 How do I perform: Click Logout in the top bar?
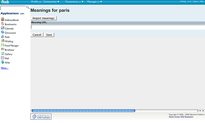[196, 2]
